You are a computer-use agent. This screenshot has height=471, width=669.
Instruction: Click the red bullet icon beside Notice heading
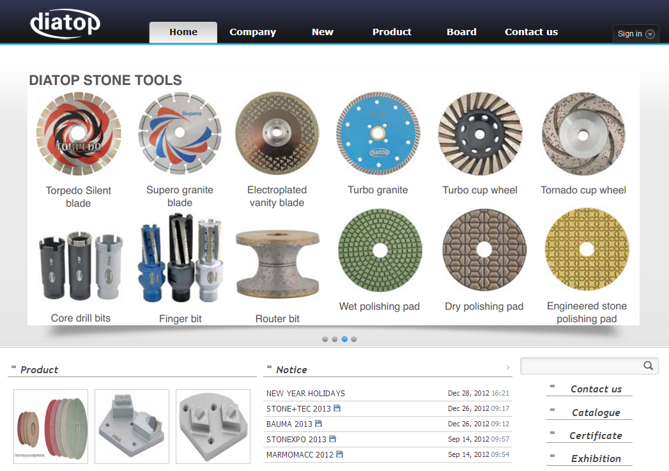tap(268, 366)
